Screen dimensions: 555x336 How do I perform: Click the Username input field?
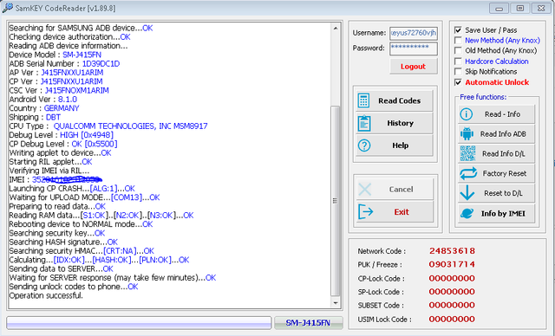pos(414,33)
